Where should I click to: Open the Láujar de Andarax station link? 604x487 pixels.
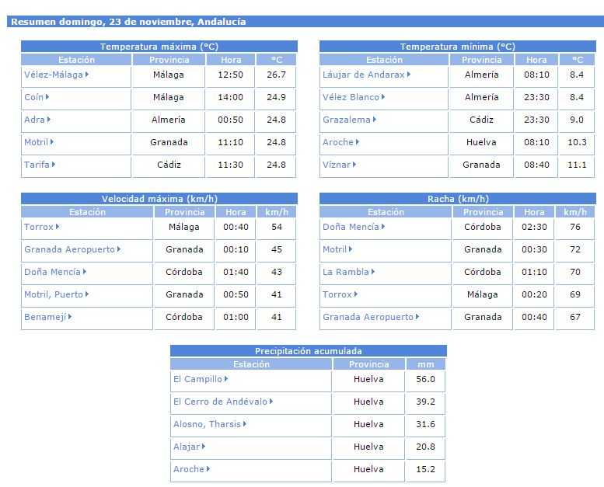[x=366, y=75]
